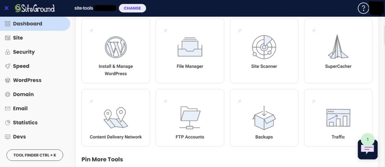Expand the WordPress sidebar menu

click(35, 80)
